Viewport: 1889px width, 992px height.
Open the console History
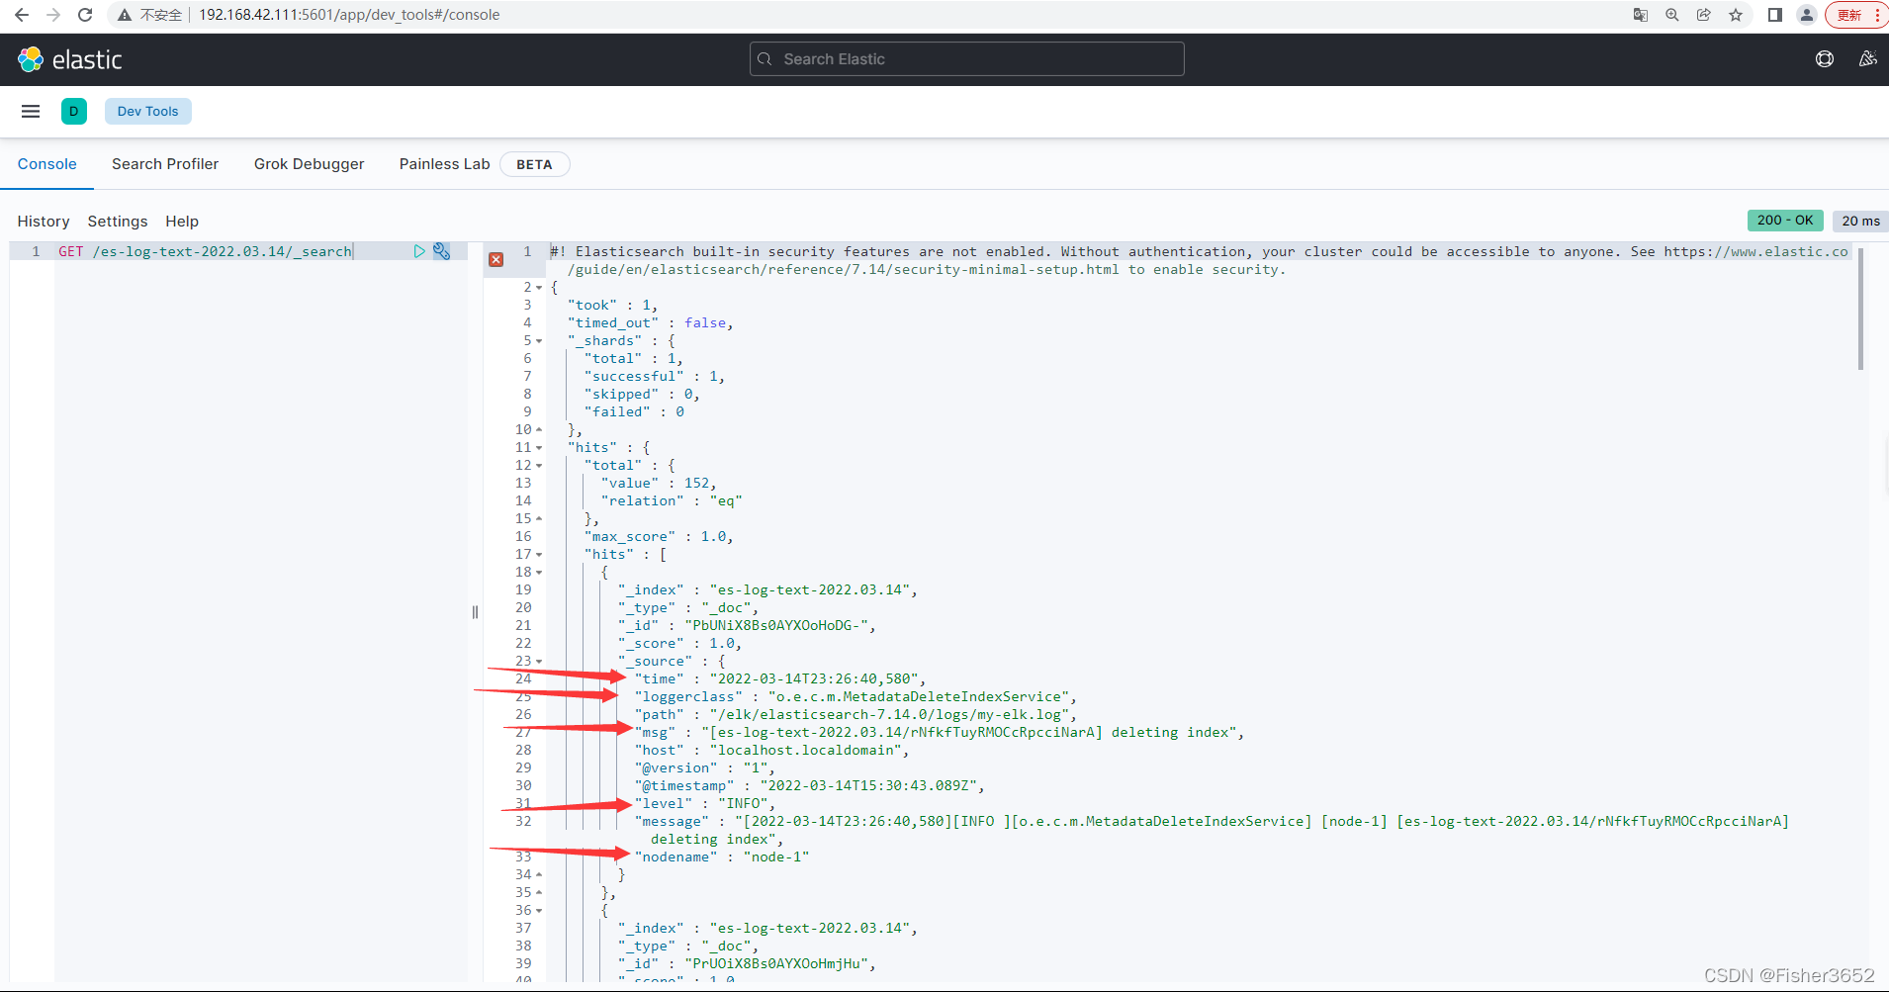pyautogui.click(x=44, y=222)
